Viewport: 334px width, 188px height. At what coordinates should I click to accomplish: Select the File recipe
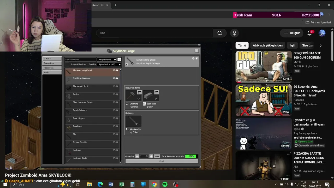point(92,136)
